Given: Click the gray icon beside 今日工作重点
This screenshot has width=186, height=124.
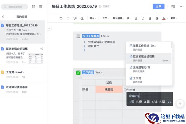Looking at the screenshot, I should [78, 36].
